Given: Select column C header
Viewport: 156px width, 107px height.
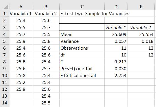Looking at the screenshot, I should pos(82,7).
